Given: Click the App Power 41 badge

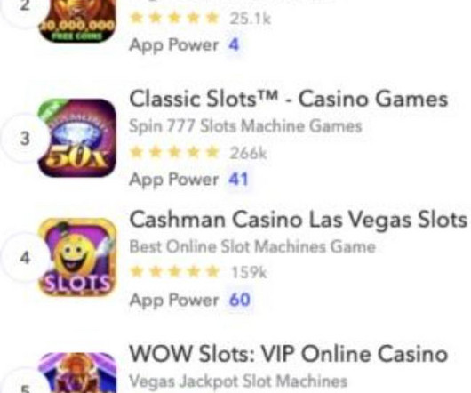Looking at the screenshot, I should [x=238, y=180].
